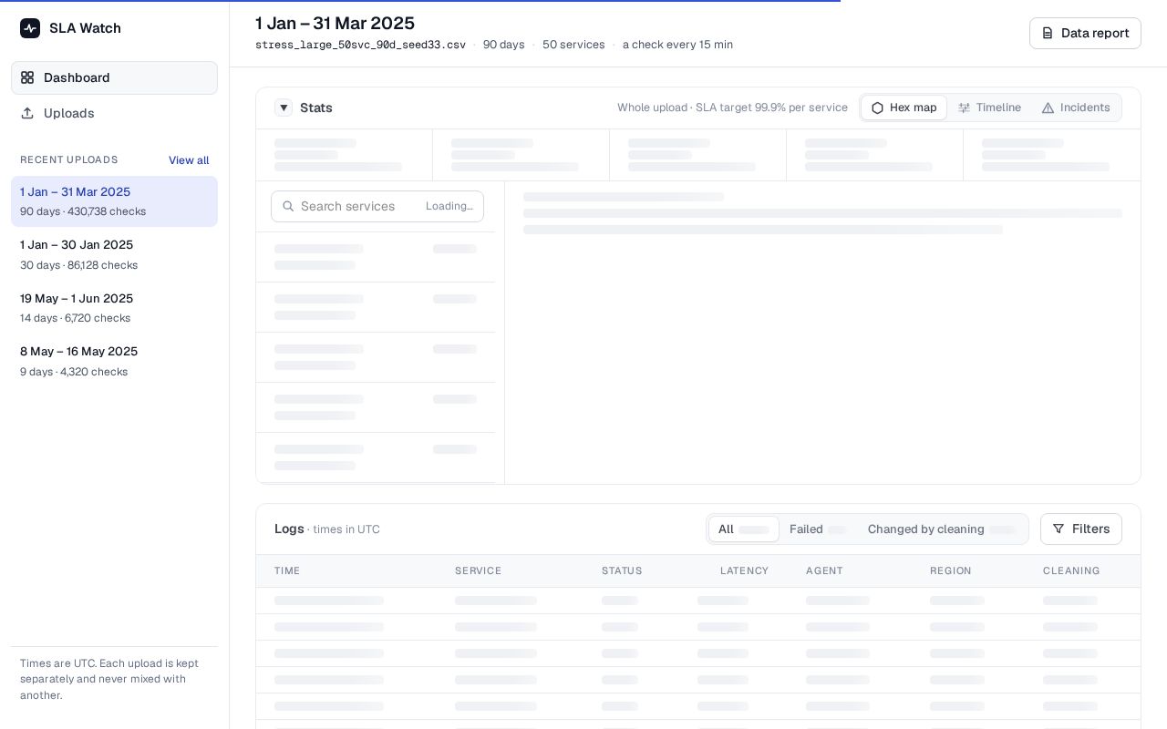Click the Timeline sliders icon
The height and width of the screenshot is (729, 1167).
pyautogui.click(x=964, y=108)
